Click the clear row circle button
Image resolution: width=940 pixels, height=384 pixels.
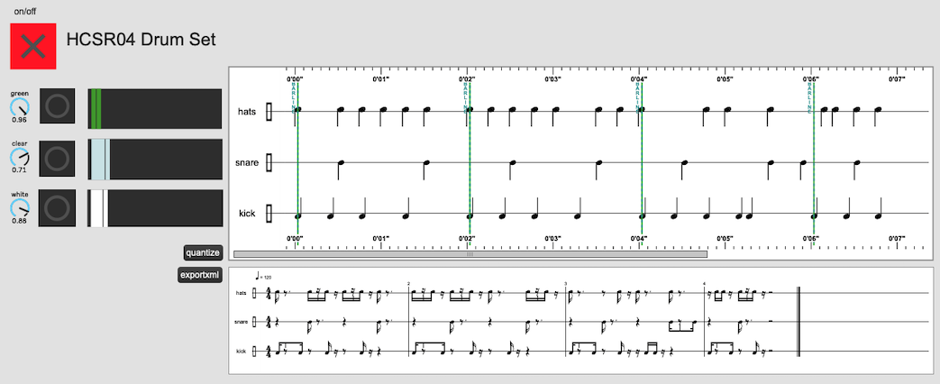pyautogui.click(x=58, y=159)
